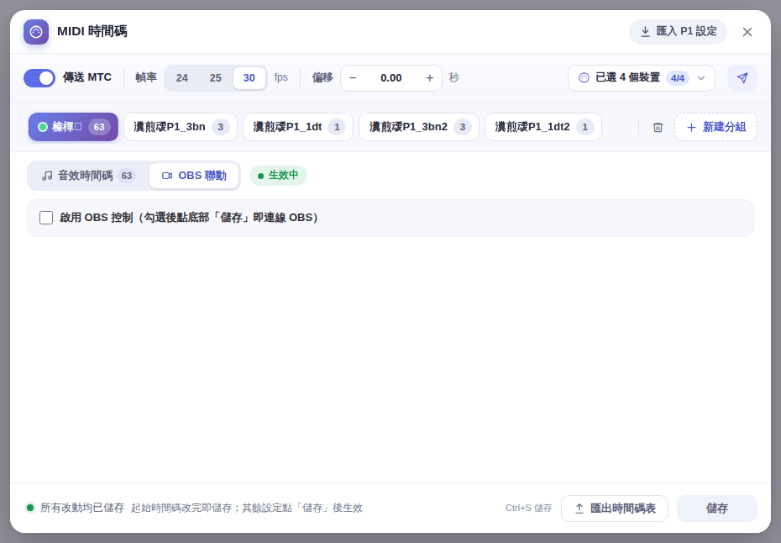Select 25 fps frame rate

coord(215,78)
